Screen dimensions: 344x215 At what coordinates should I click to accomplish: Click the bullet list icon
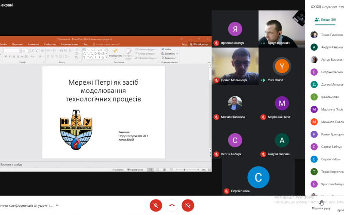coord(49,51)
